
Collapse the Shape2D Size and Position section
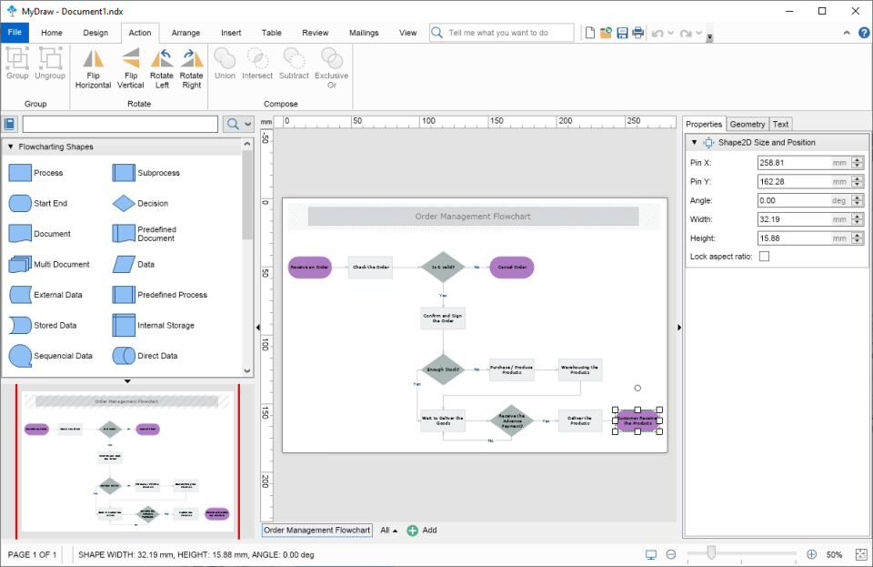point(694,142)
